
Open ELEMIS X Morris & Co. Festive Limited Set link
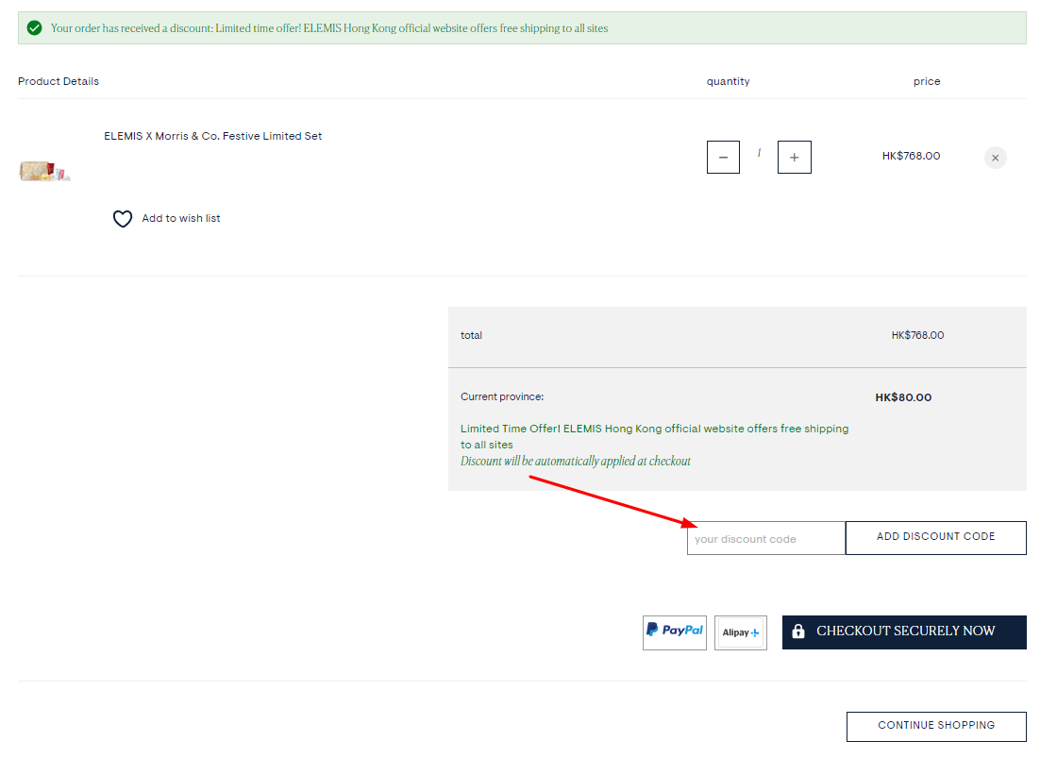(x=213, y=136)
